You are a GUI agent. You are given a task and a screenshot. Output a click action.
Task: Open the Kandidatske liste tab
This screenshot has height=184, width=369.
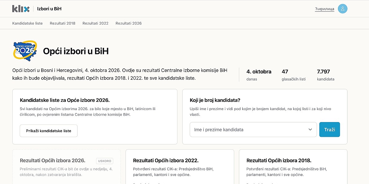point(27,23)
